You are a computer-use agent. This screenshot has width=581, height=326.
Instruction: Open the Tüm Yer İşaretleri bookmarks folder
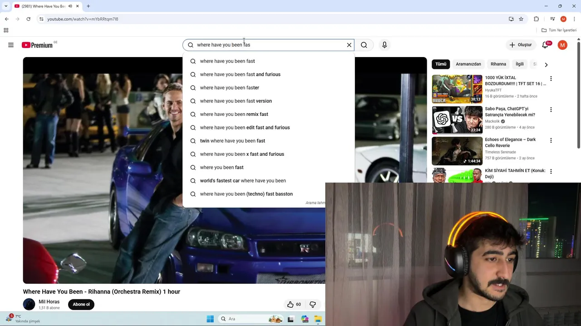coord(559,30)
